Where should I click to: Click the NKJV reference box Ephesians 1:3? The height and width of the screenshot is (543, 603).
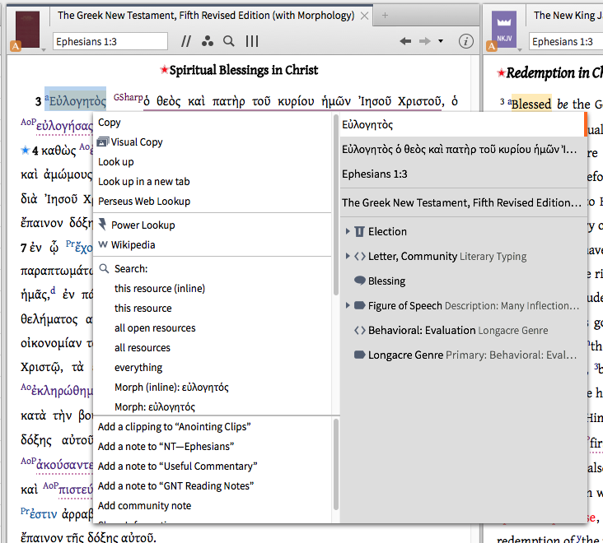(566, 41)
